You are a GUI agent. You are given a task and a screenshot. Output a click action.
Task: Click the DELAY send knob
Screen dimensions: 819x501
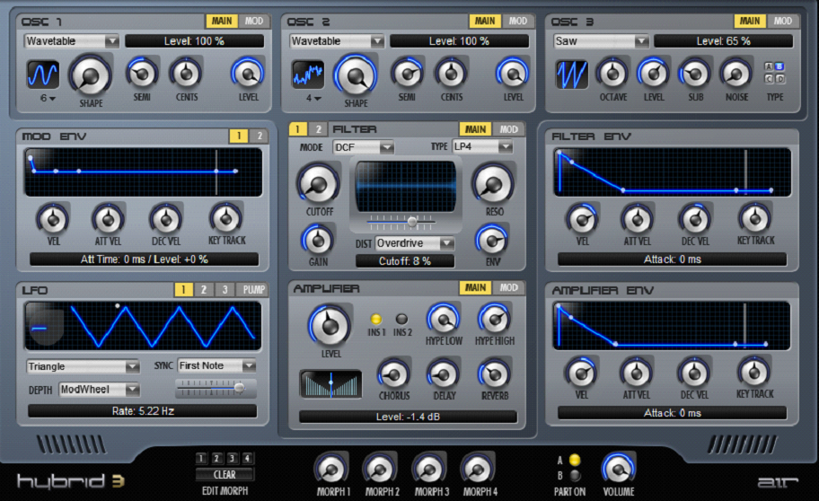(444, 374)
